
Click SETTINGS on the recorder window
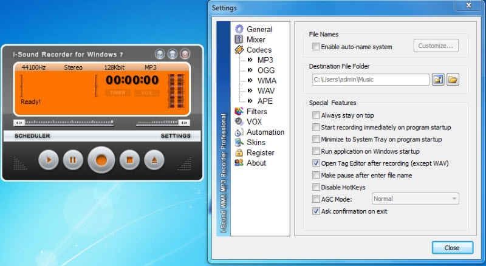(x=176, y=136)
